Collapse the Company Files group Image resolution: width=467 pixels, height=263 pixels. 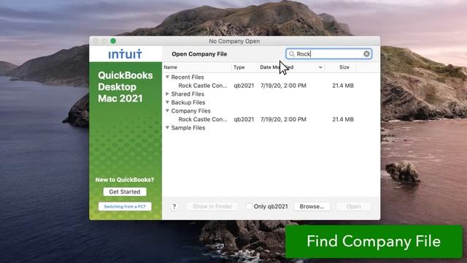167,110
